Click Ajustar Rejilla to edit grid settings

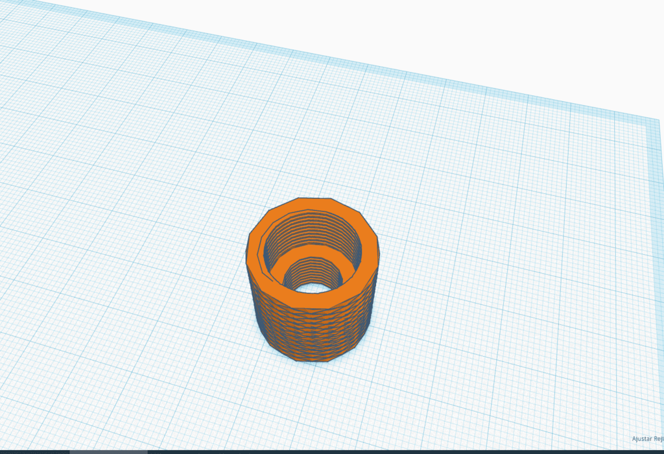point(647,438)
